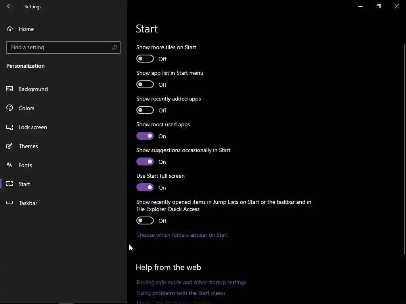The height and width of the screenshot is (304, 406).
Task: Open Background via its picture icon
Action: (10, 89)
